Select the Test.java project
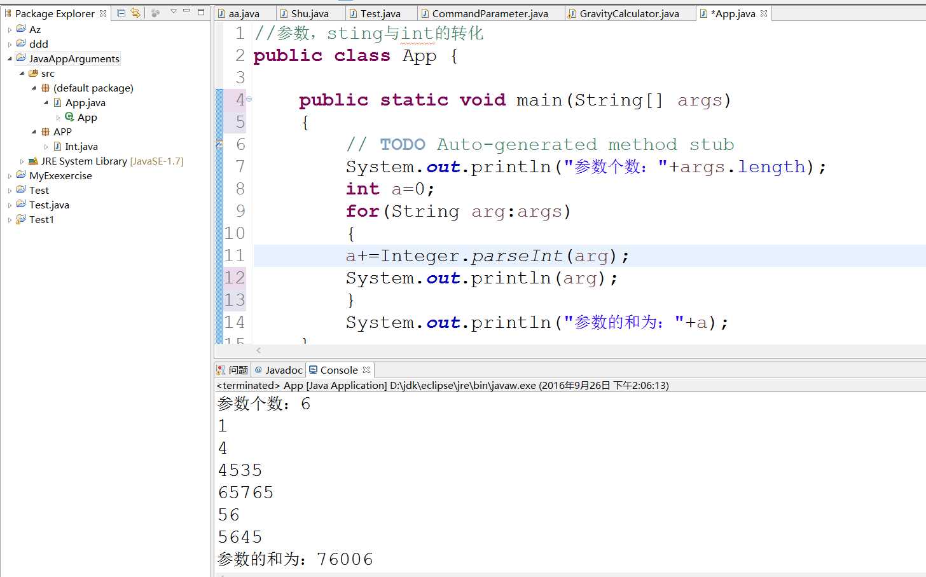The width and height of the screenshot is (926, 577). (x=49, y=205)
